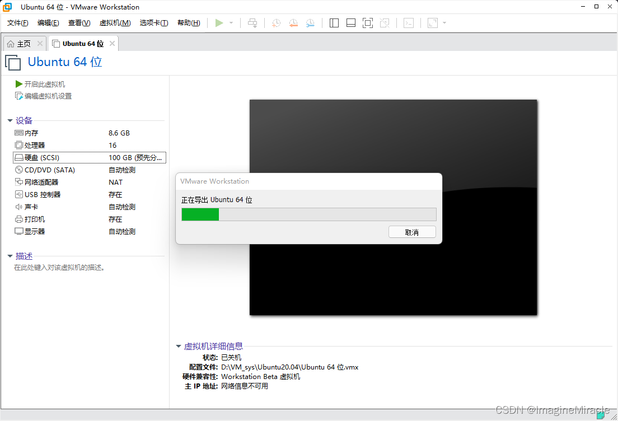Image resolution: width=618 pixels, height=421 pixels.
Task: Toggle the library sidebar view icon
Action: (x=334, y=23)
